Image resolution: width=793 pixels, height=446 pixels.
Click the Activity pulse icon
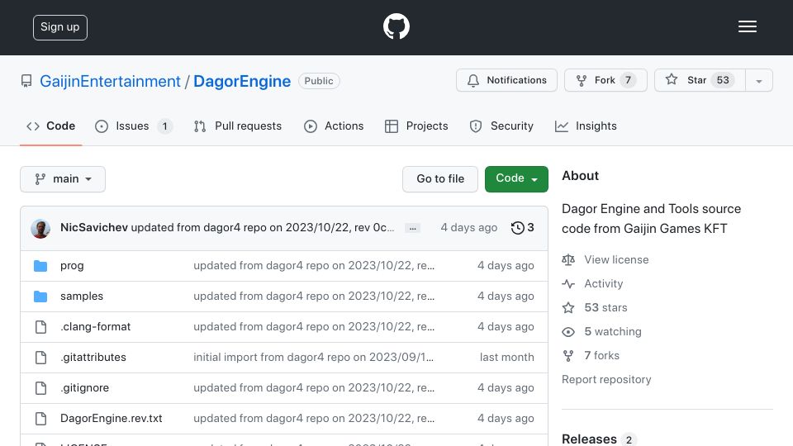(x=568, y=283)
